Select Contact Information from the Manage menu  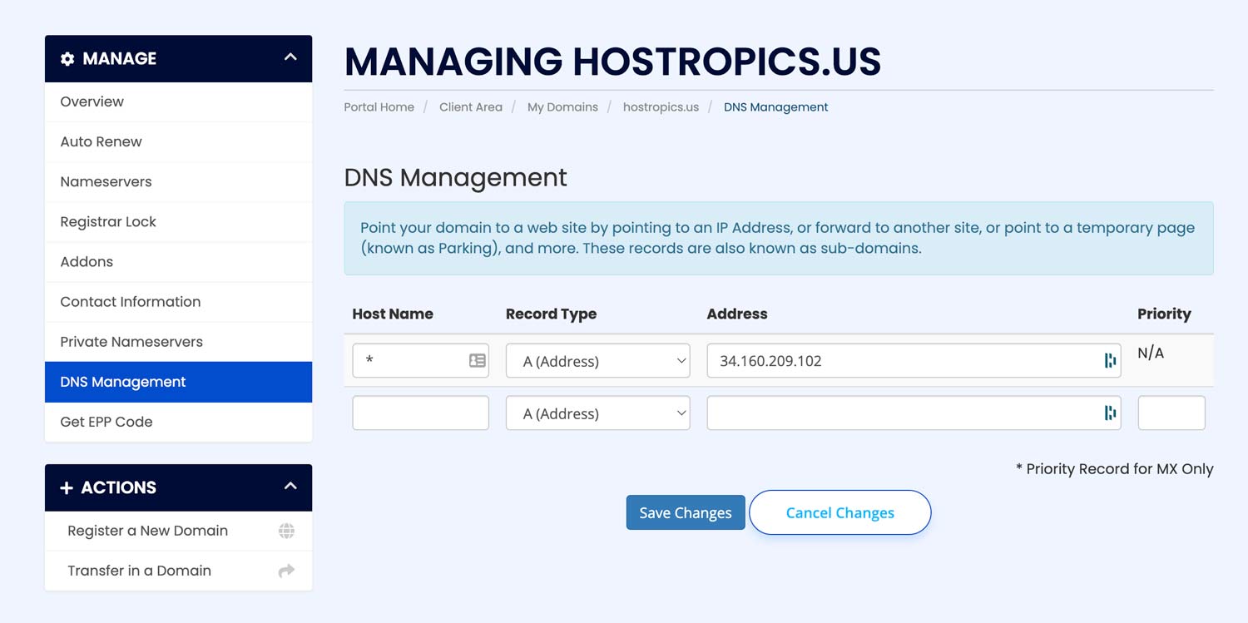tap(130, 302)
